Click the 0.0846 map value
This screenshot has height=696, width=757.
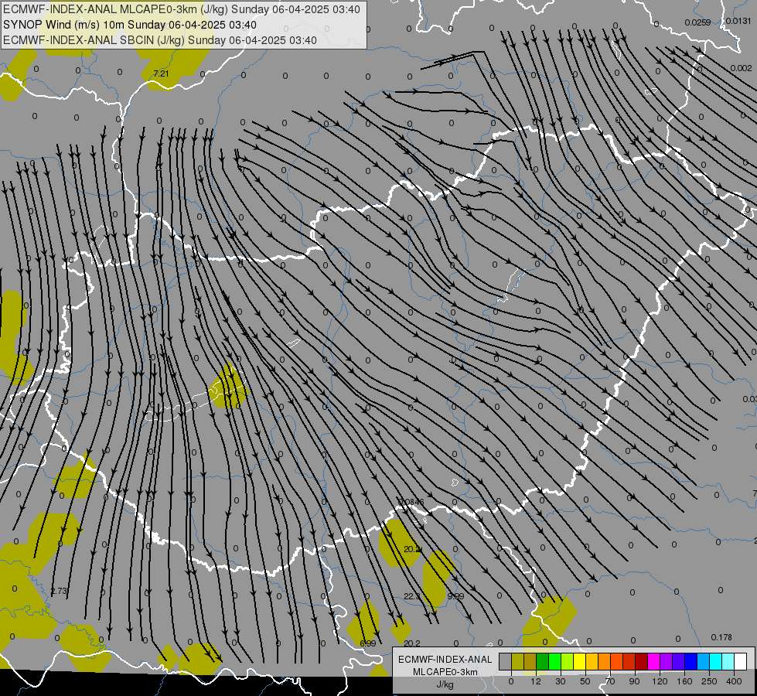(x=411, y=502)
